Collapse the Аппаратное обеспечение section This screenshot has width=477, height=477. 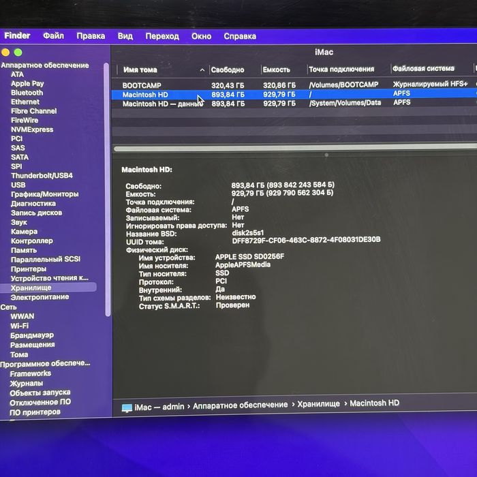[45, 65]
